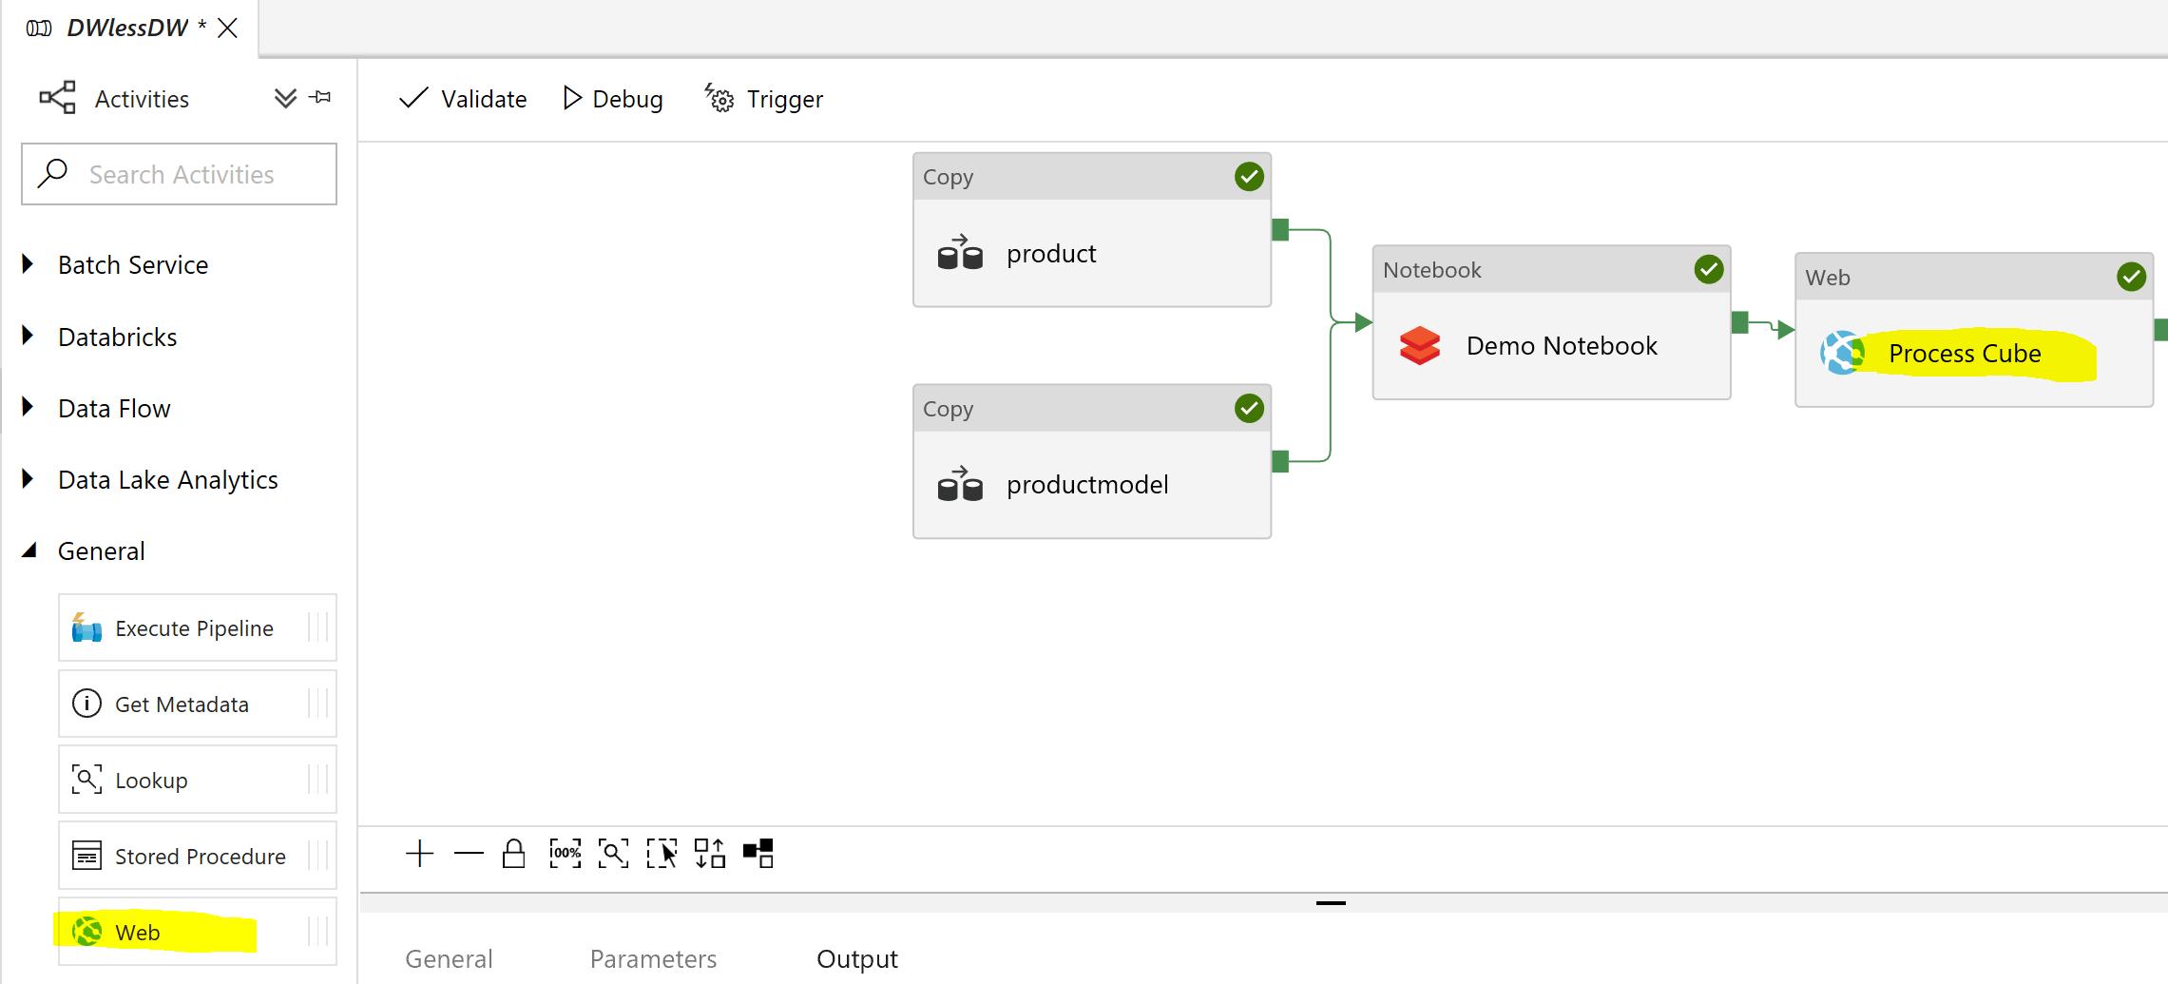Click the Demo Notebook output connector
The height and width of the screenshot is (984, 2168).
click(x=1740, y=323)
